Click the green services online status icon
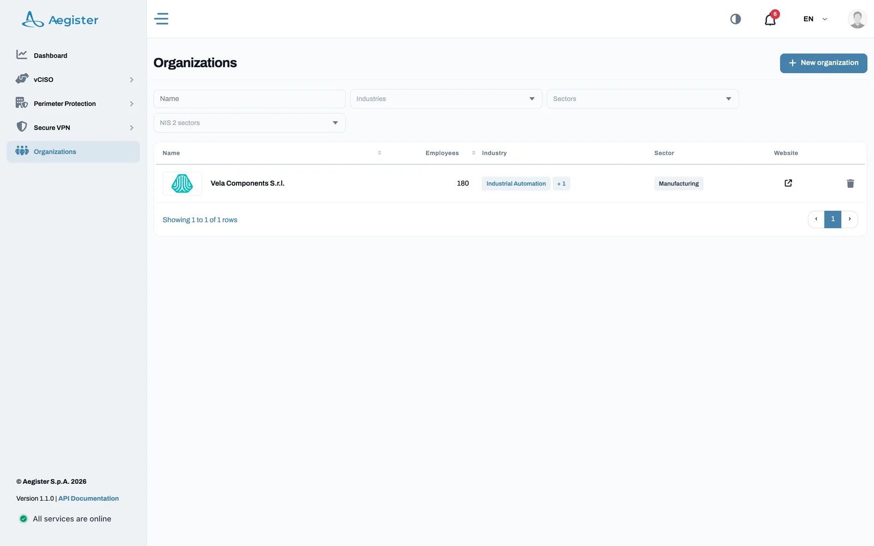Screen dimensions: 874x546 23,519
